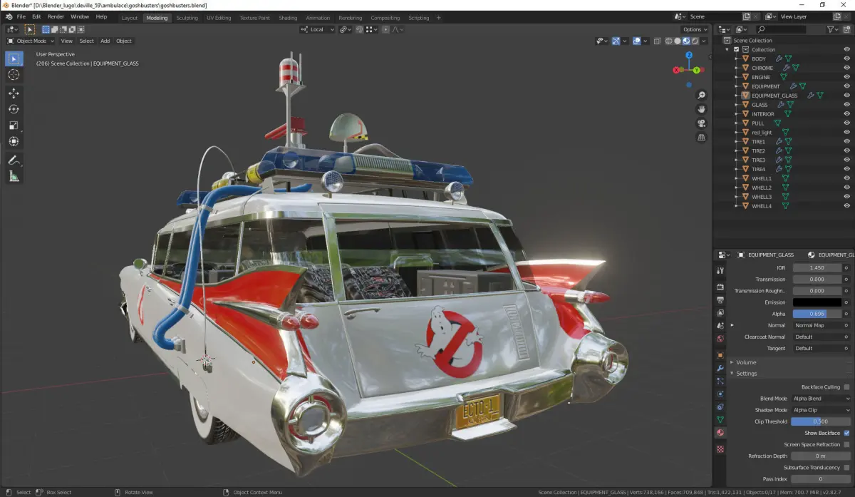This screenshot has width=855, height=497.
Task: Open the outliner filter dropdown
Action: coord(834,29)
